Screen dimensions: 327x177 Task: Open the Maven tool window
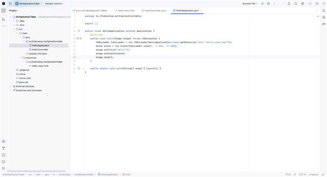point(324,24)
